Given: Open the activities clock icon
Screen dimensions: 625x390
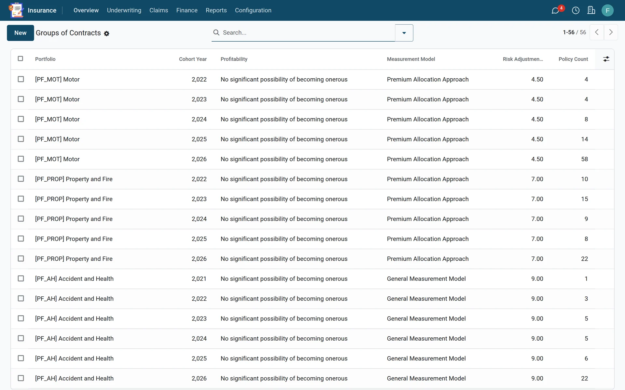Looking at the screenshot, I should (576, 10).
